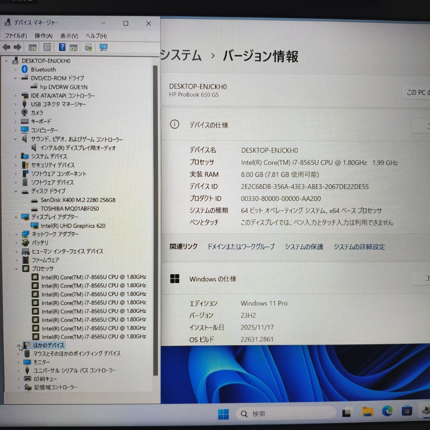Open File Explorer from the taskbar

click(367, 412)
